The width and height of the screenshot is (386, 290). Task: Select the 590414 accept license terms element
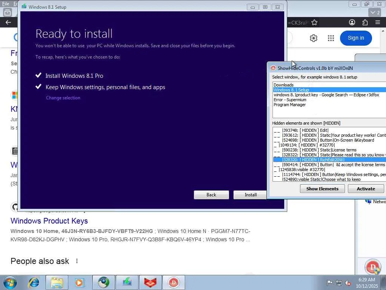coord(329,165)
